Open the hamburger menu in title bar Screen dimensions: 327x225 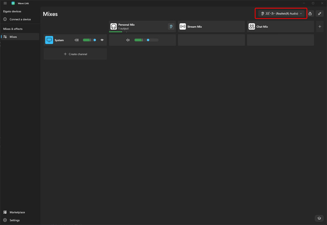point(5,3)
